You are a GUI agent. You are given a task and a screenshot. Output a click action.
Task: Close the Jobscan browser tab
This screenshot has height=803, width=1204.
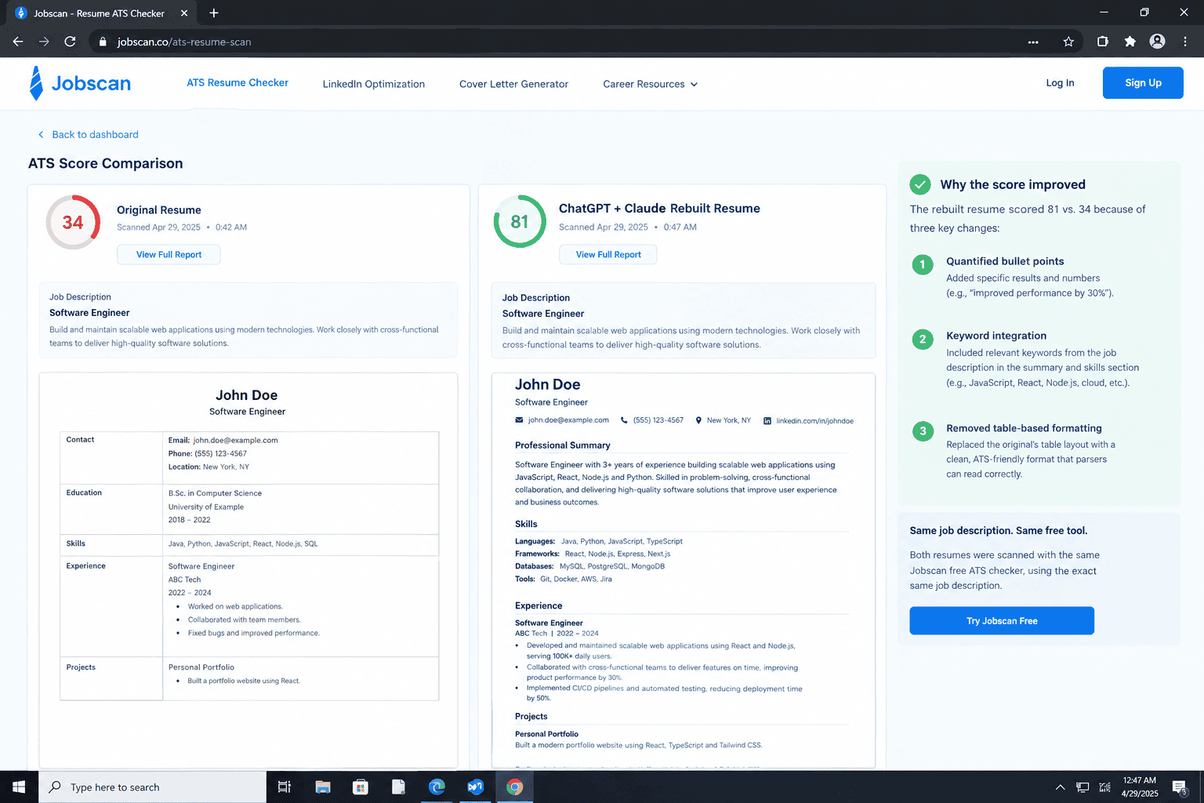184,13
